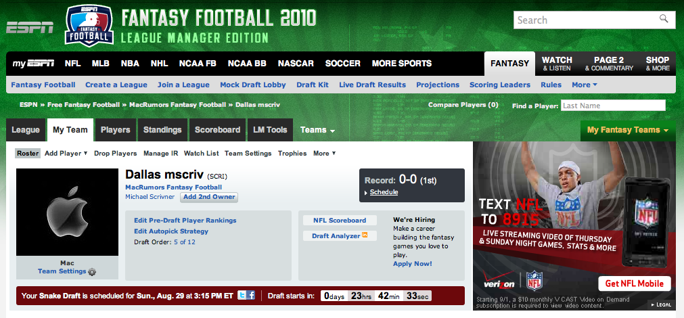Click the Fantasy Football subnav link

click(x=43, y=85)
